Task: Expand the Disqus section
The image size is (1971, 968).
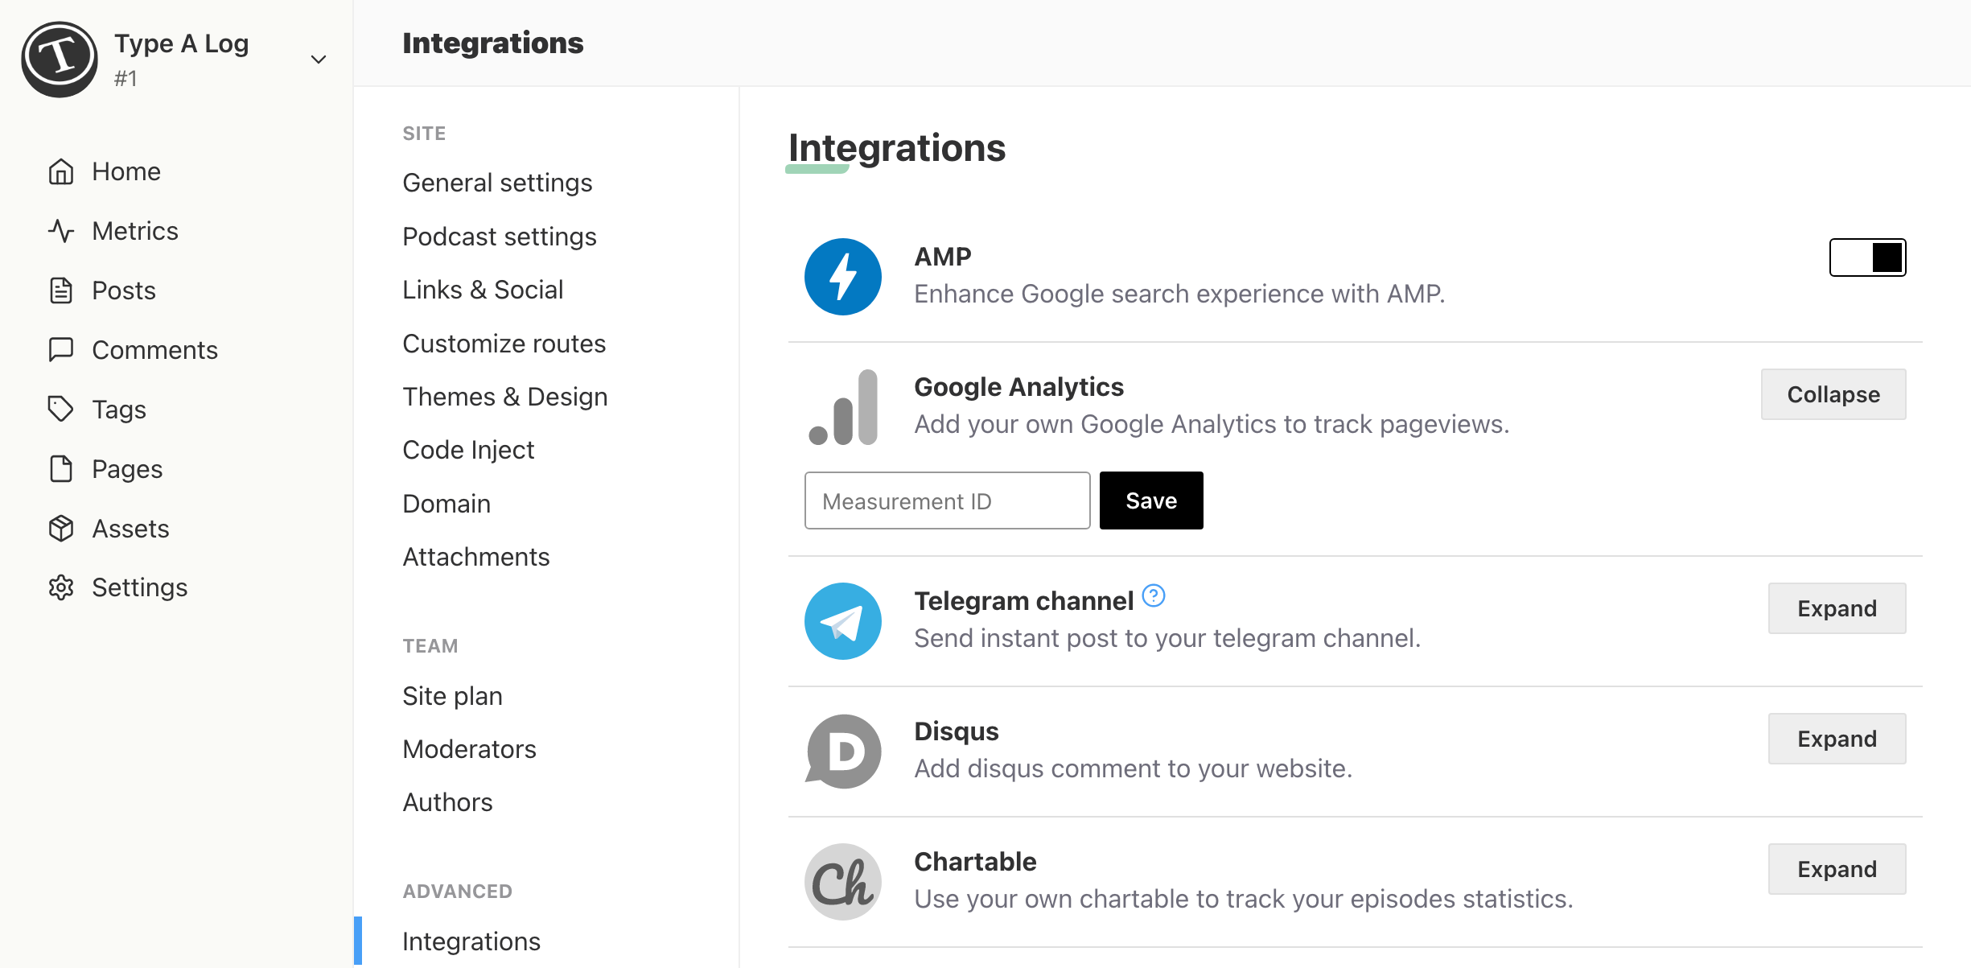Action: [x=1837, y=739]
